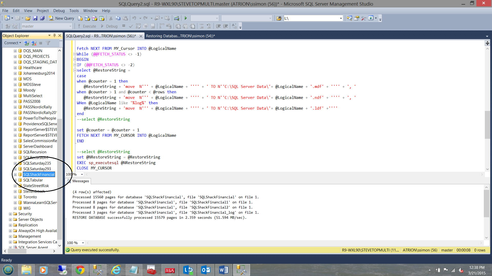Screen dimensions: 492x276
Task: Click the Object Explorer filter icon
Action: pyautogui.click(x=48, y=43)
